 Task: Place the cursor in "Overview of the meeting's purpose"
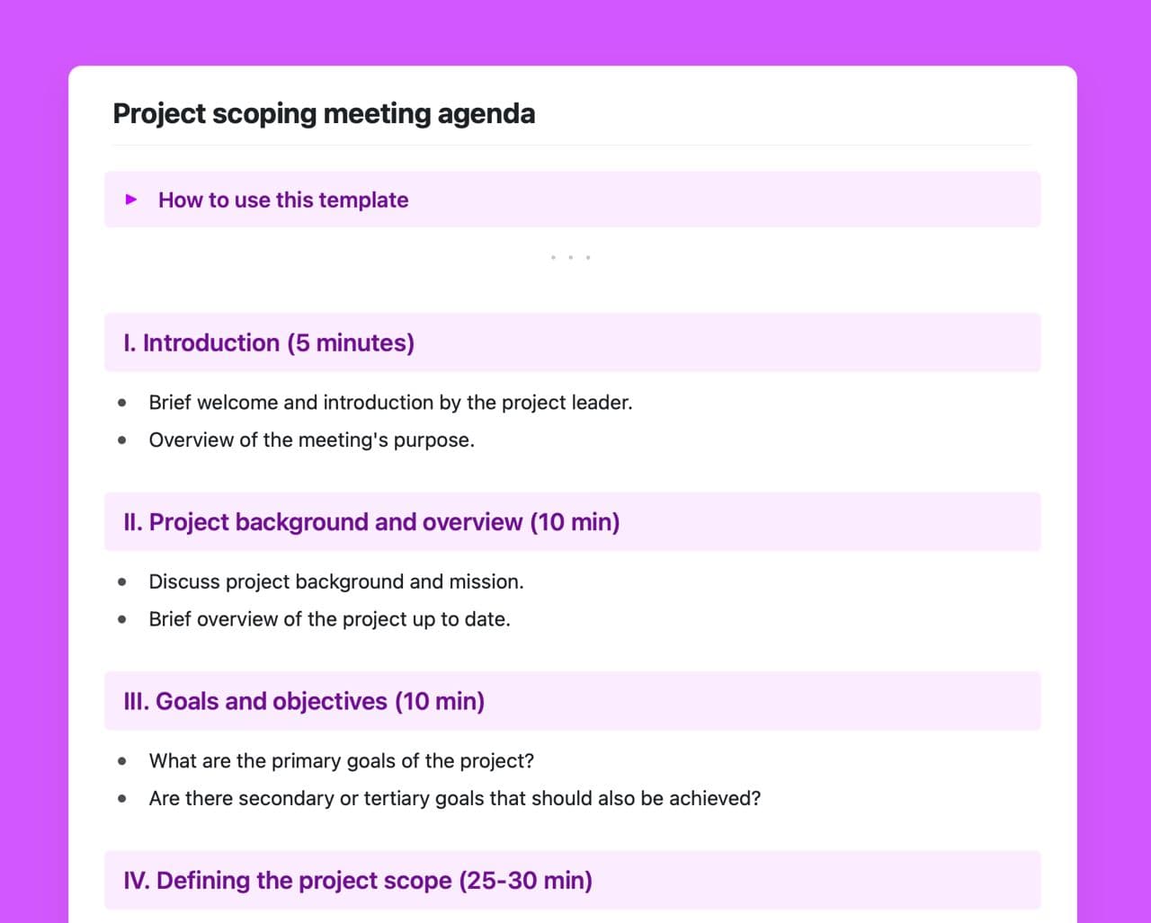click(x=311, y=440)
